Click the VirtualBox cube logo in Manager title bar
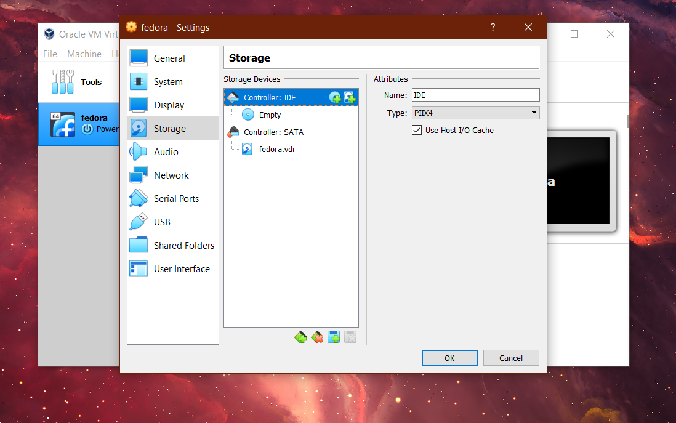The height and width of the screenshot is (423, 676). coord(49,34)
